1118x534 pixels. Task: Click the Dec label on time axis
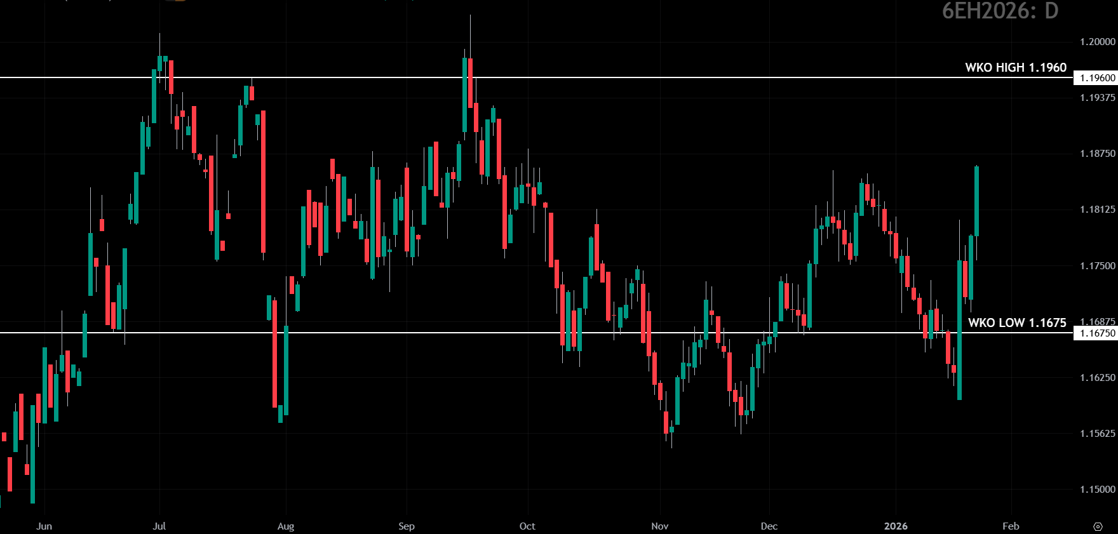click(769, 526)
